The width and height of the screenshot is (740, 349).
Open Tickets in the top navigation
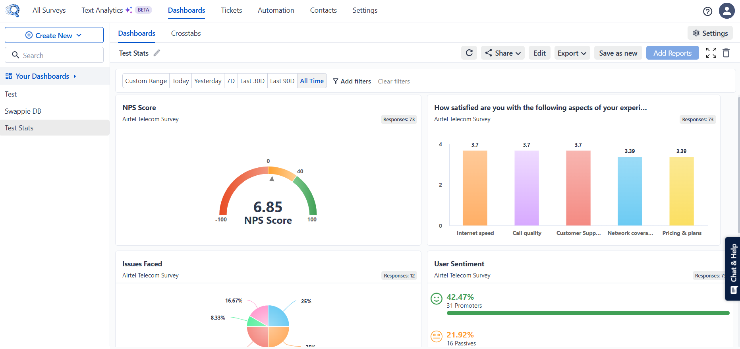[231, 10]
